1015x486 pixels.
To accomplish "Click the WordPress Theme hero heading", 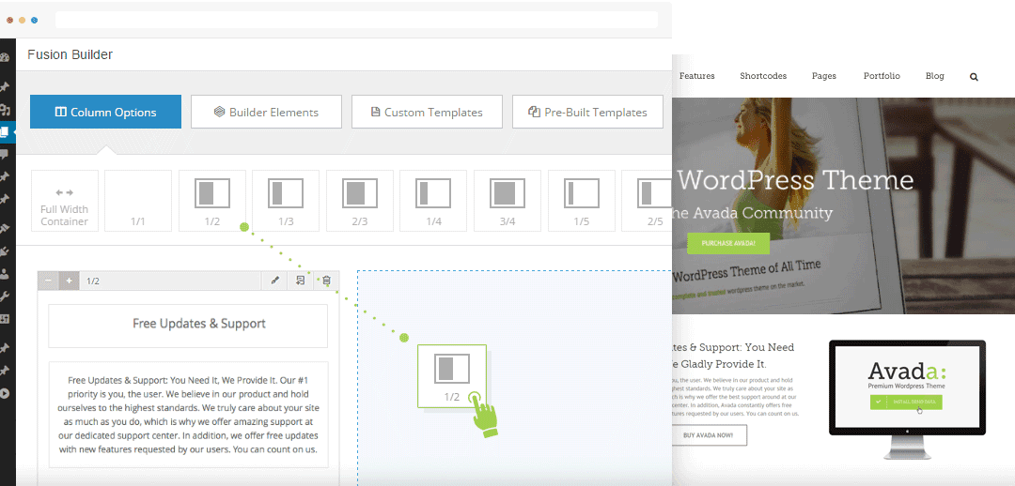I will pyautogui.click(x=795, y=180).
